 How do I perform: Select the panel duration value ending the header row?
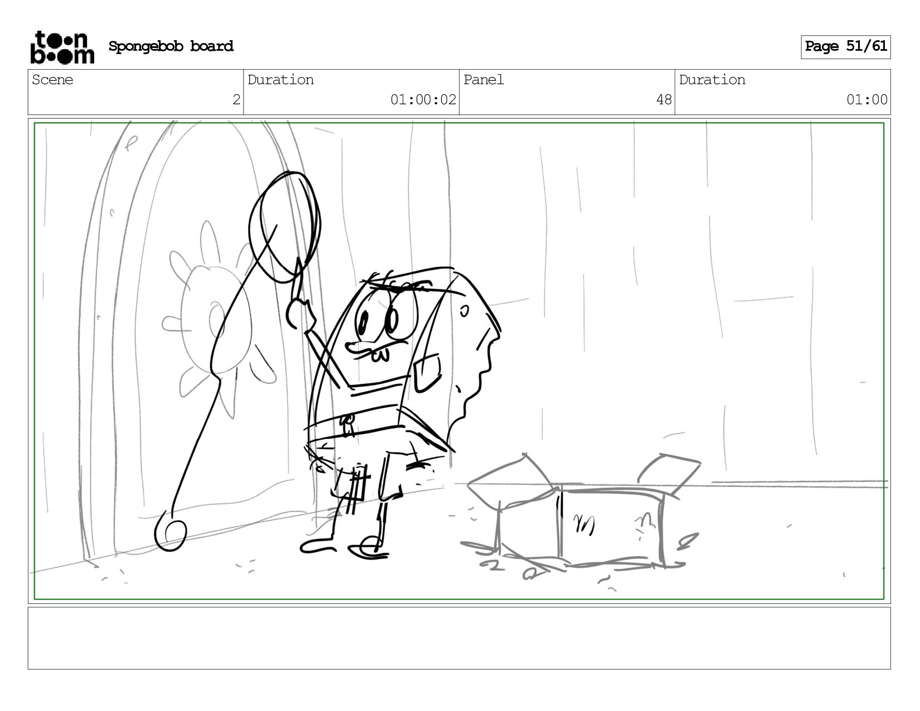(x=867, y=100)
